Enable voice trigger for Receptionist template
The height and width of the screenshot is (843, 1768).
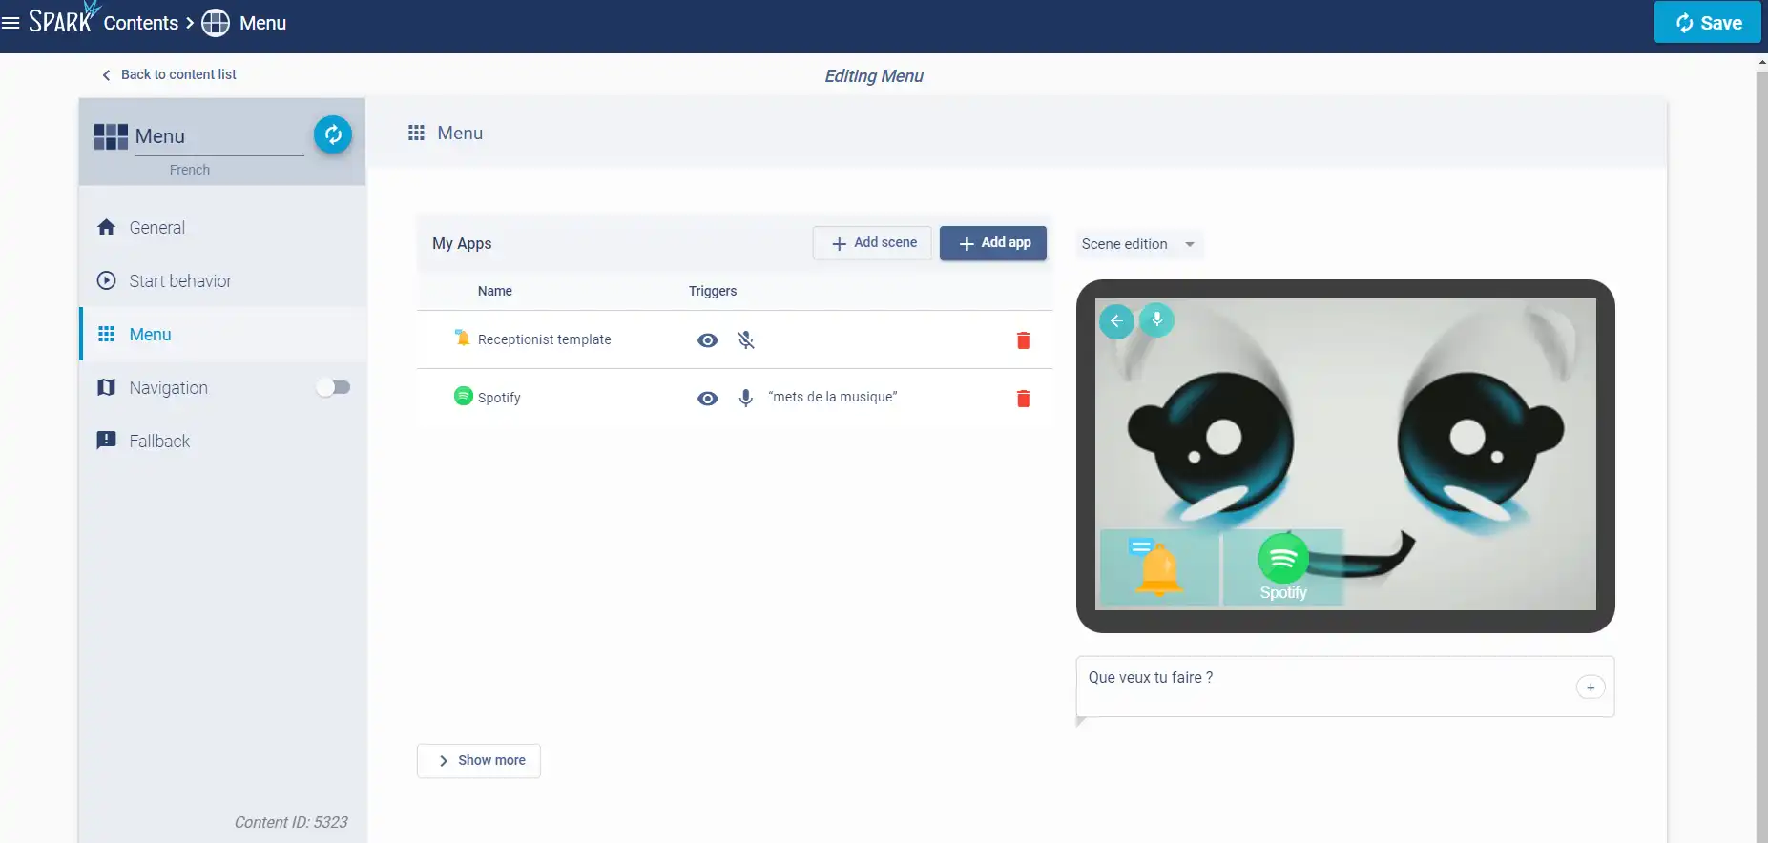(x=746, y=340)
